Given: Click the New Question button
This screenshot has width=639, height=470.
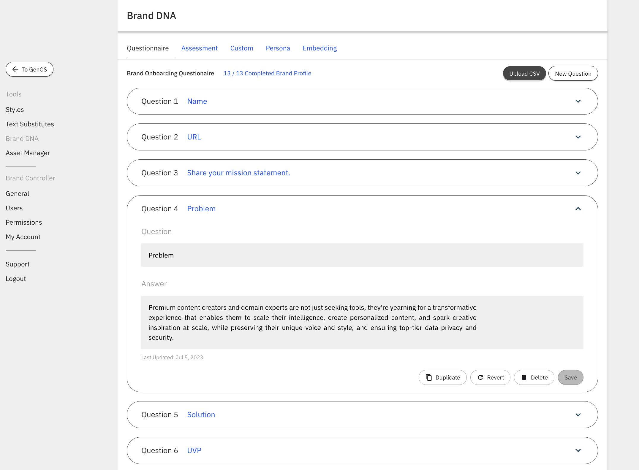Looking at the screenshot, I should coord(573,74).
